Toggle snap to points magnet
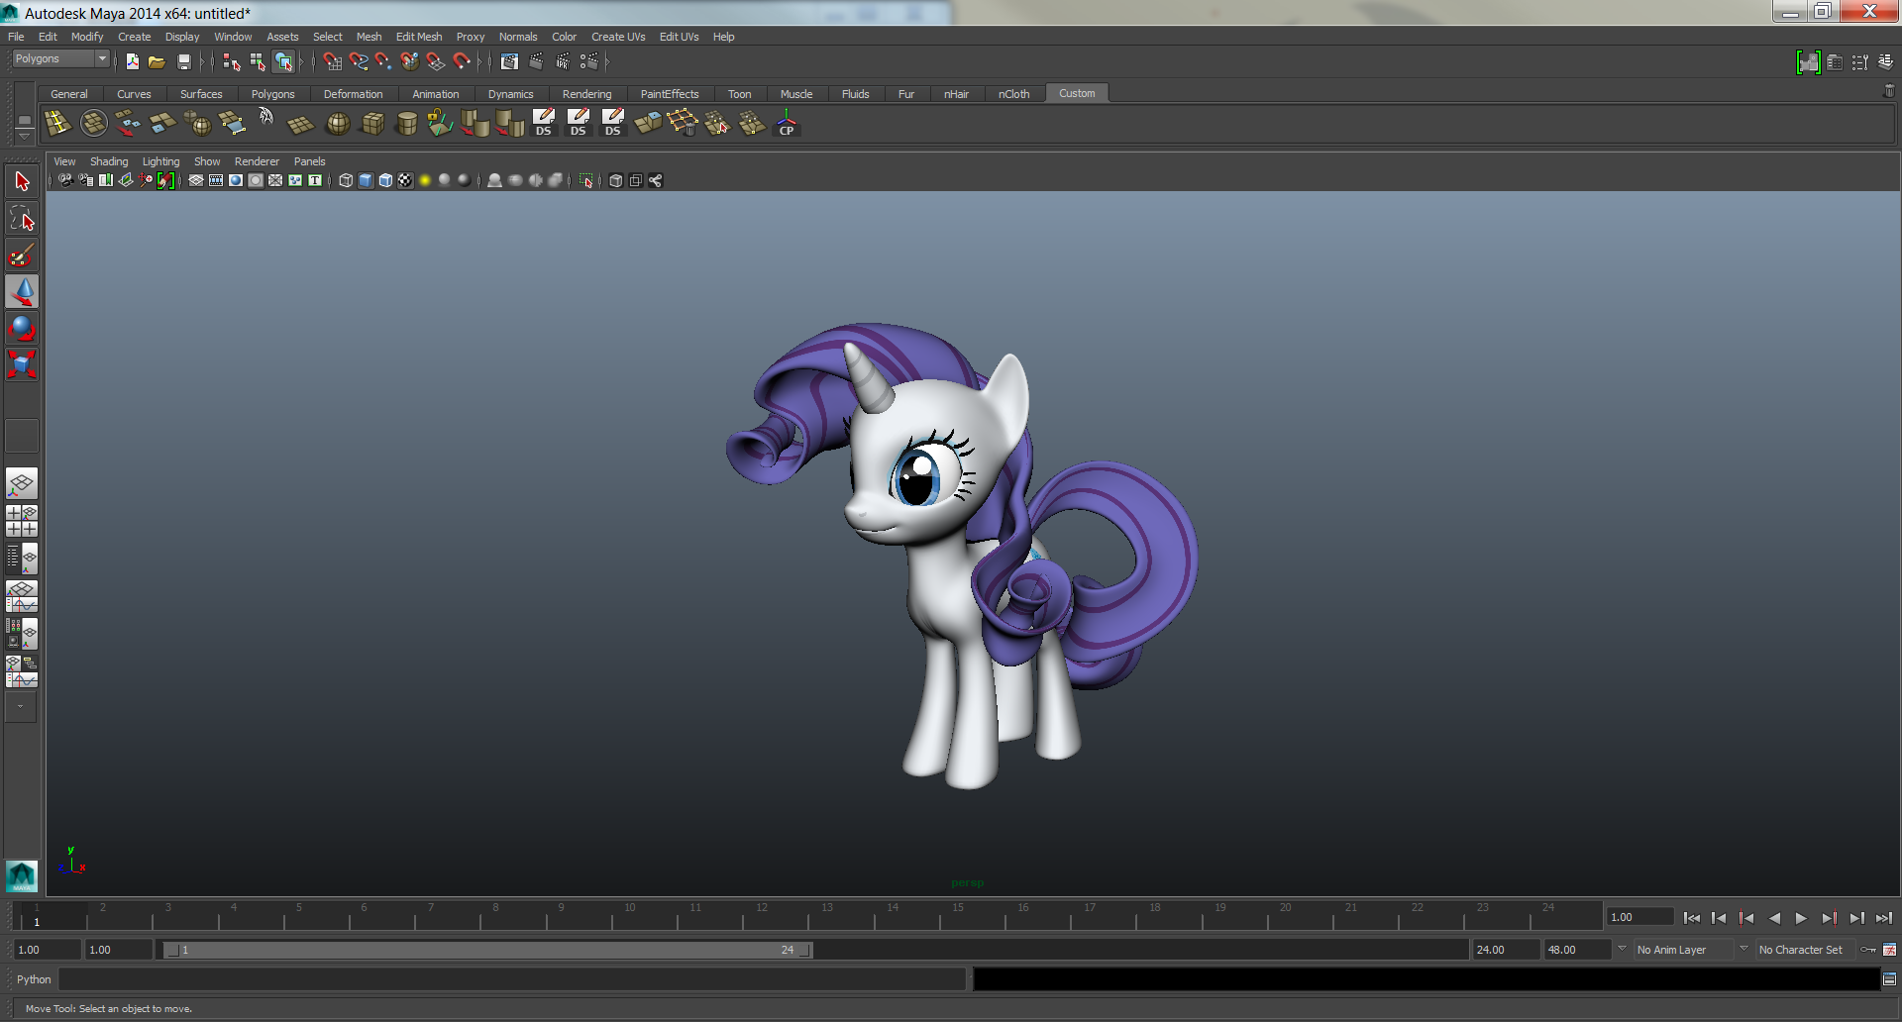 point(383,61)
